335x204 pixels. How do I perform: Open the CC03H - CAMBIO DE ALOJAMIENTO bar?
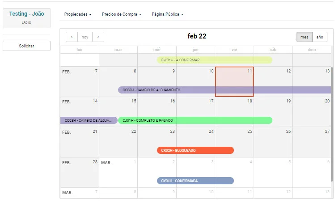pos(225,90)
